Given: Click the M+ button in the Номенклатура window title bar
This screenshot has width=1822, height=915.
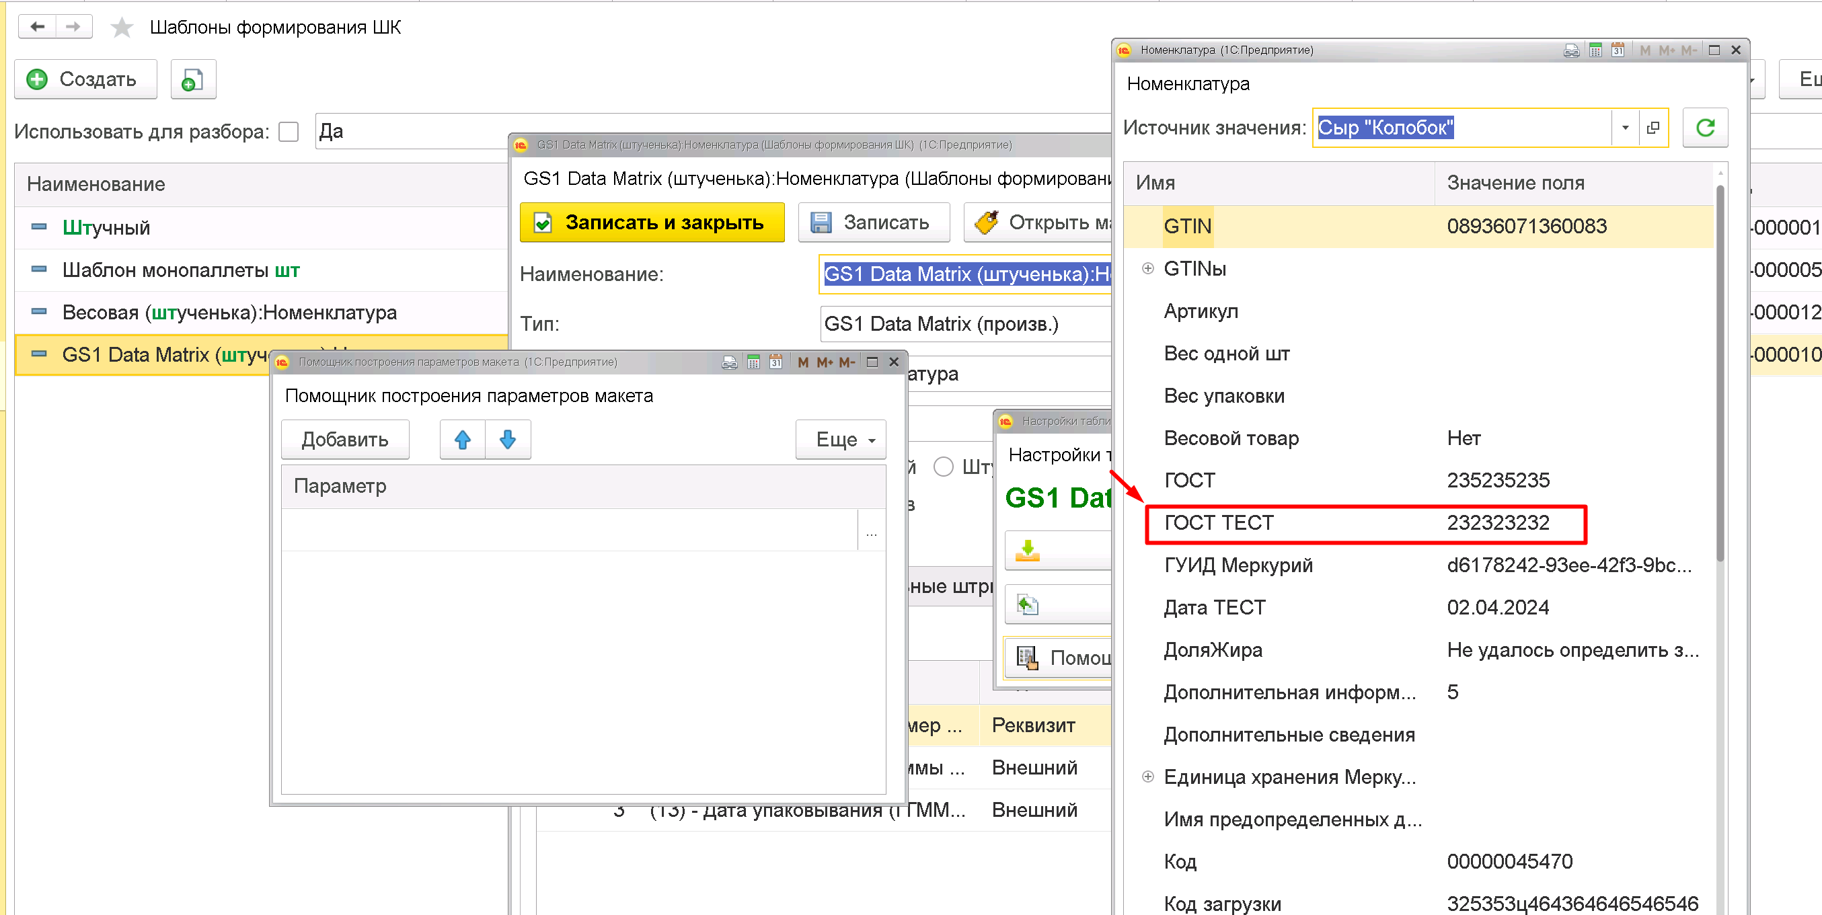Looking at the screenshot, I should click(x=1667, y=50).
